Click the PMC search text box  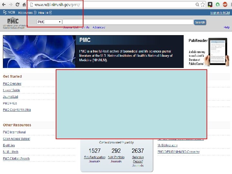(128, 22)
